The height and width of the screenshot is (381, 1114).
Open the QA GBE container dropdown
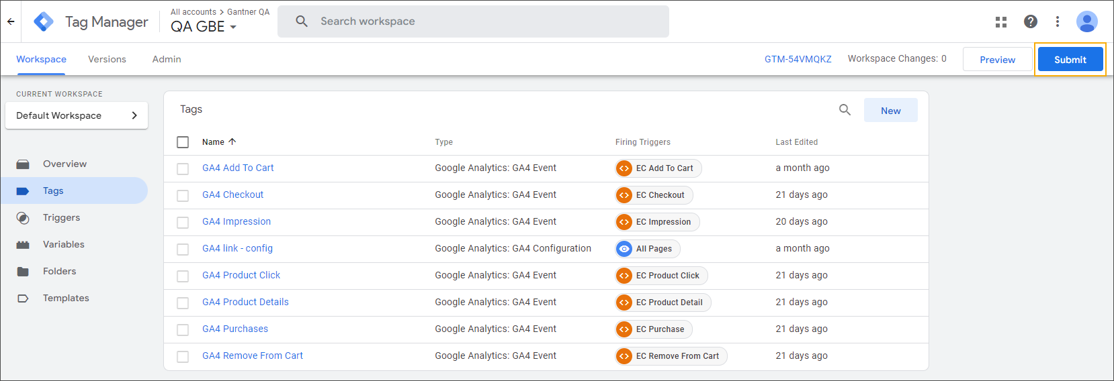click(204, 27)
